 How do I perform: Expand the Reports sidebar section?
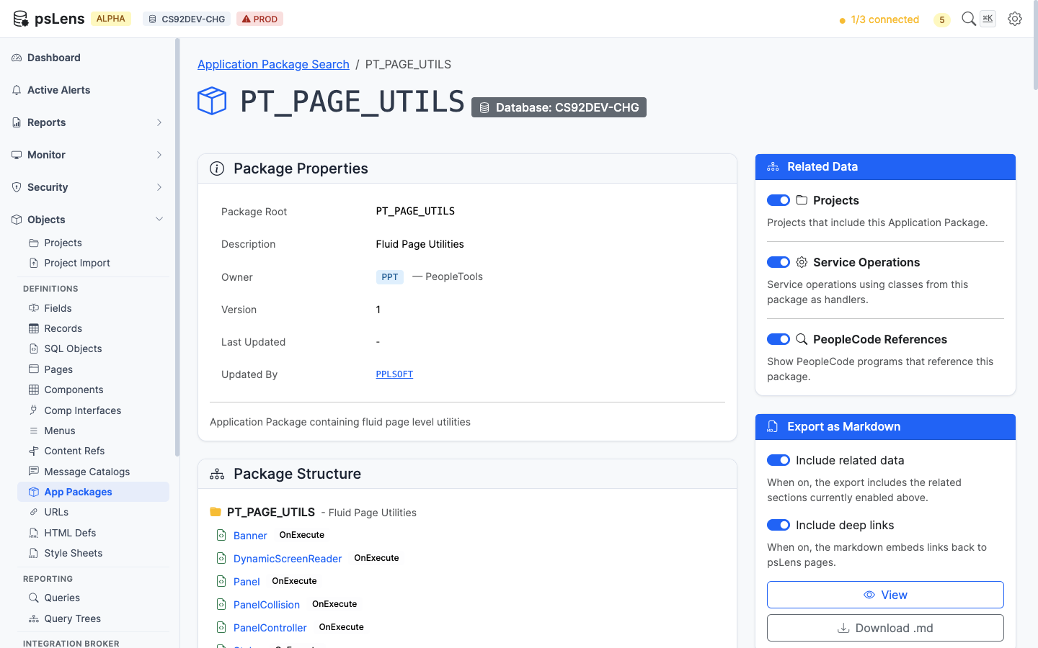[x=159, y=122]
